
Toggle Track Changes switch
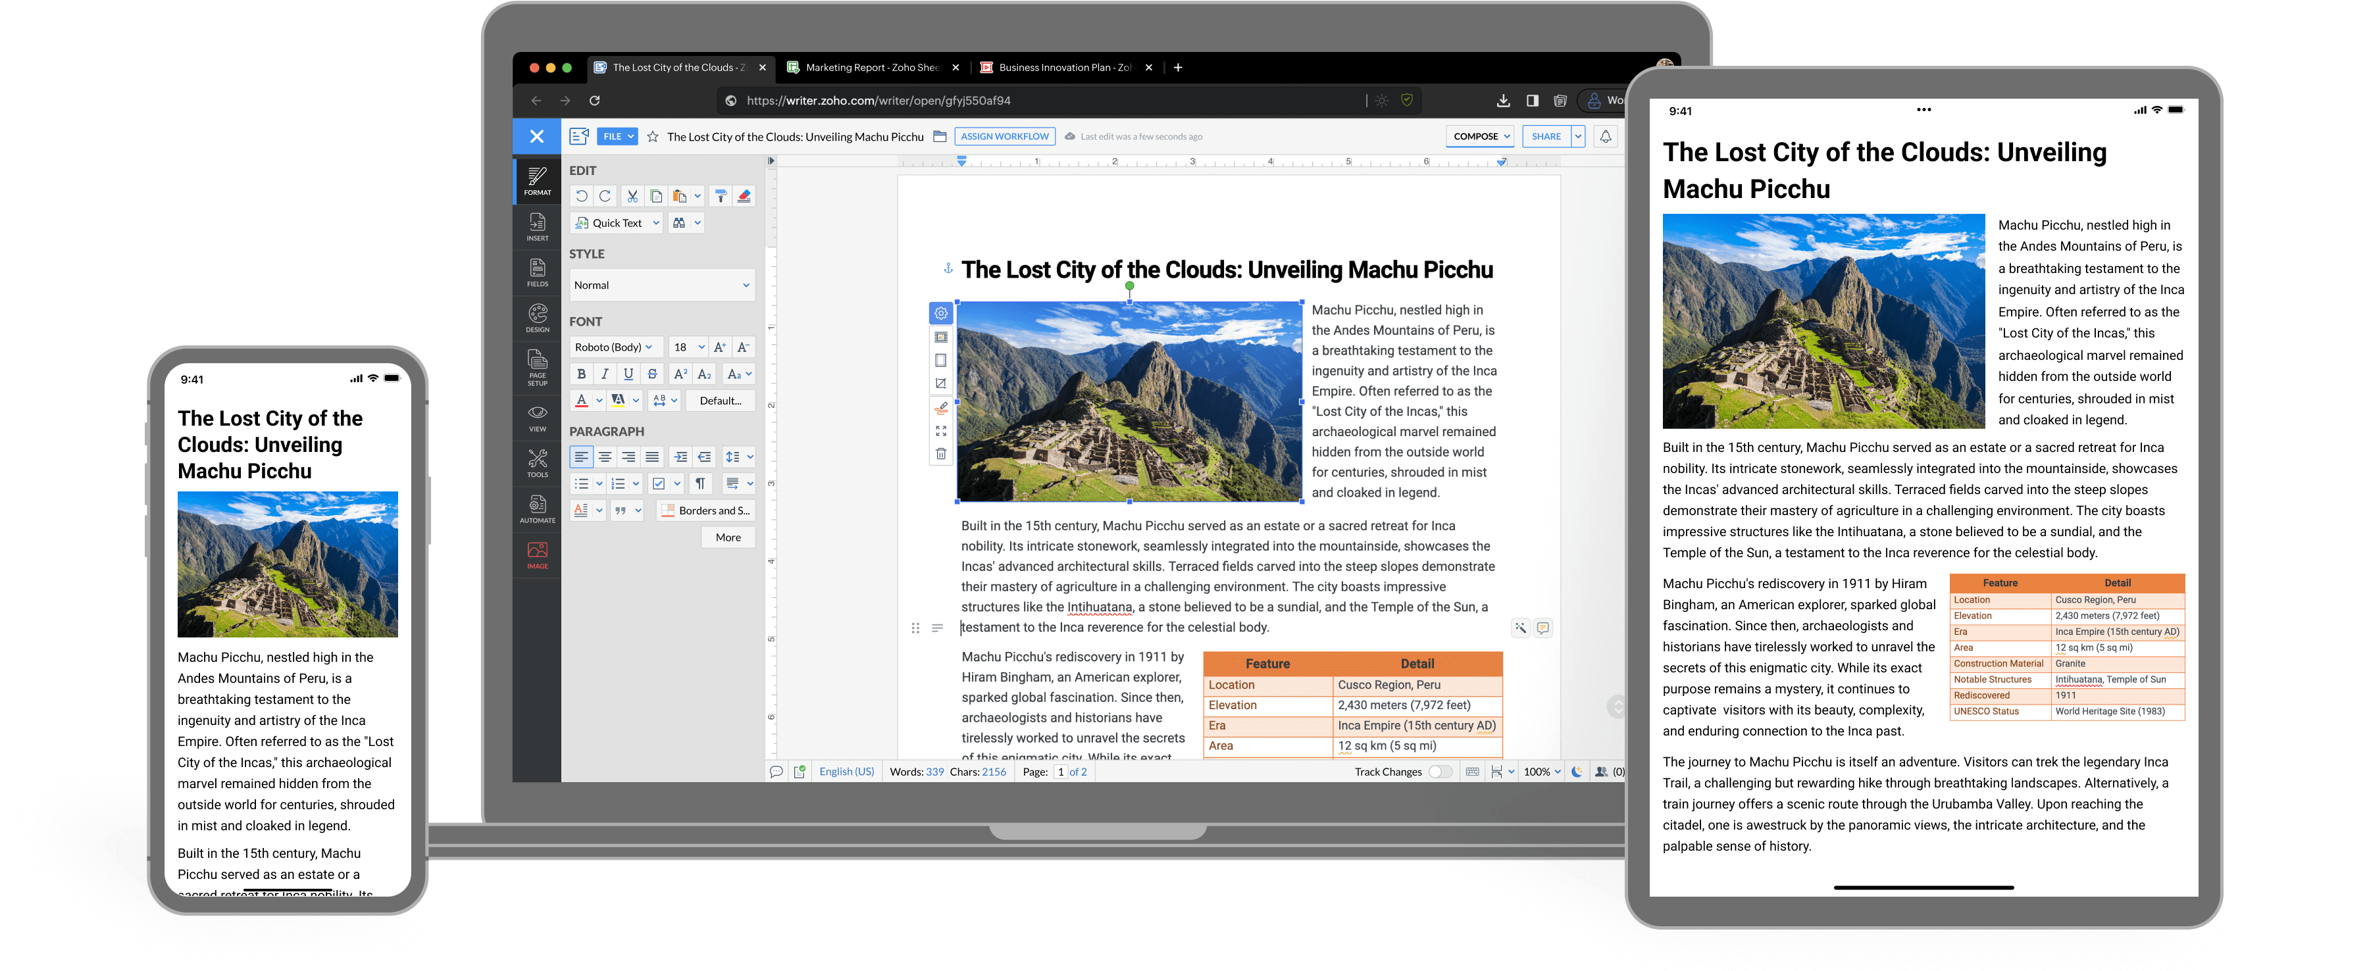click(x=1440, y=772)
